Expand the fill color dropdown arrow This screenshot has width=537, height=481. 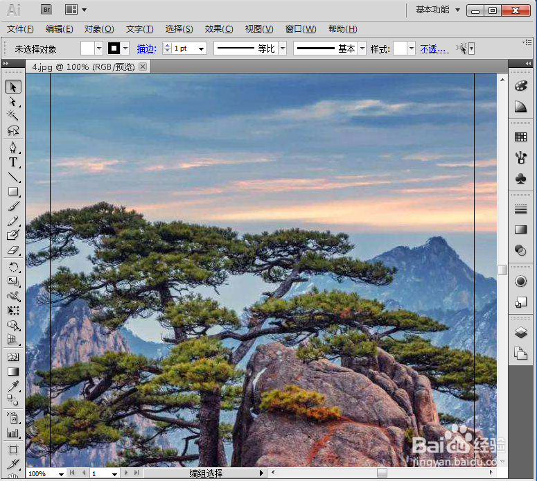click(99, 49)
